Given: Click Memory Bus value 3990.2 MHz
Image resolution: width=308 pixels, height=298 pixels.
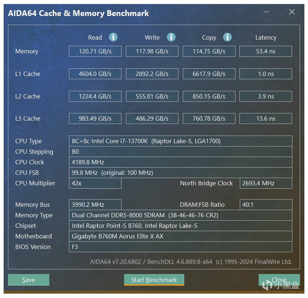Looking at the screenshot, I should point(95,205).
